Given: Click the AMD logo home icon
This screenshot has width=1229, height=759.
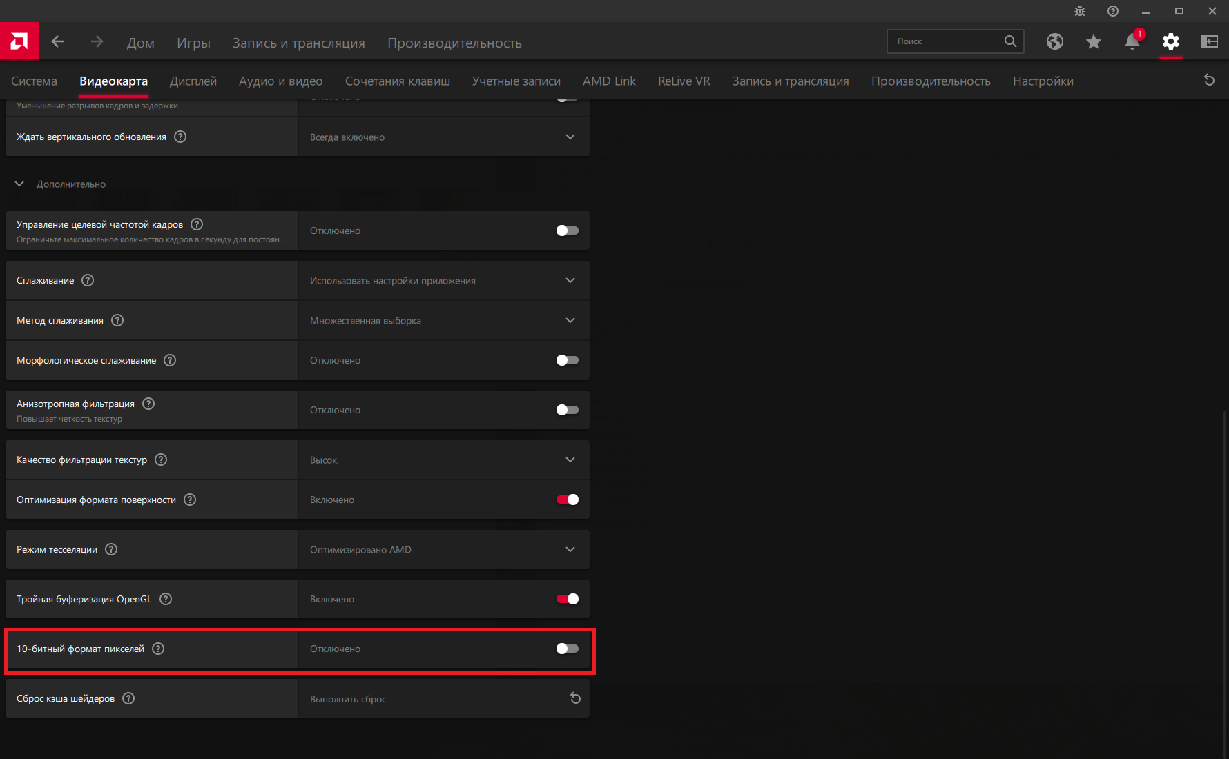Looking at the screenshot, I should (19, 41).
